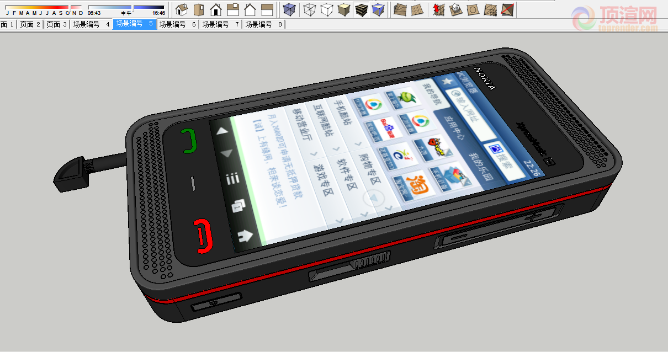
Task: Select the Shaded face style
Action: [x=344, y=9]
